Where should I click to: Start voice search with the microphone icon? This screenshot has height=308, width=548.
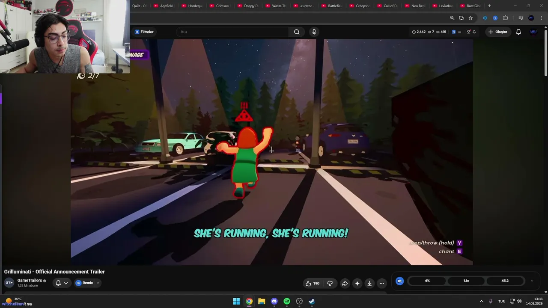click(314, 32)
